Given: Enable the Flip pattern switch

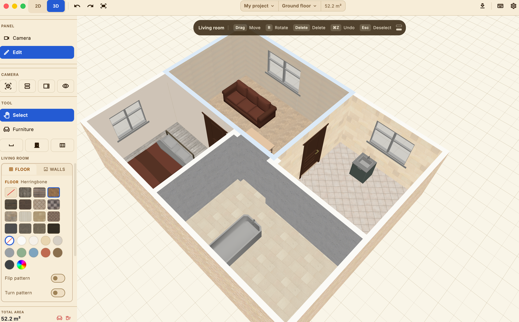Looking at the screenshot, I should tap(58, 278).
